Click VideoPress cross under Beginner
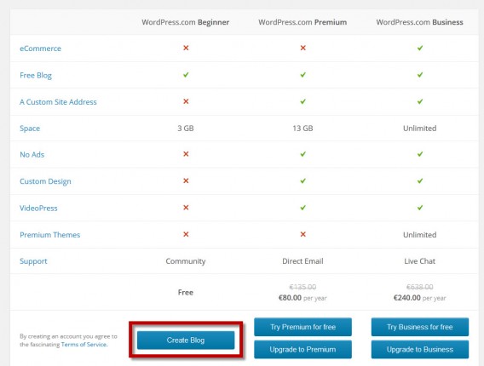Image resolution: width=484 pixels, height=366 pixels. [x=186, y=208]
